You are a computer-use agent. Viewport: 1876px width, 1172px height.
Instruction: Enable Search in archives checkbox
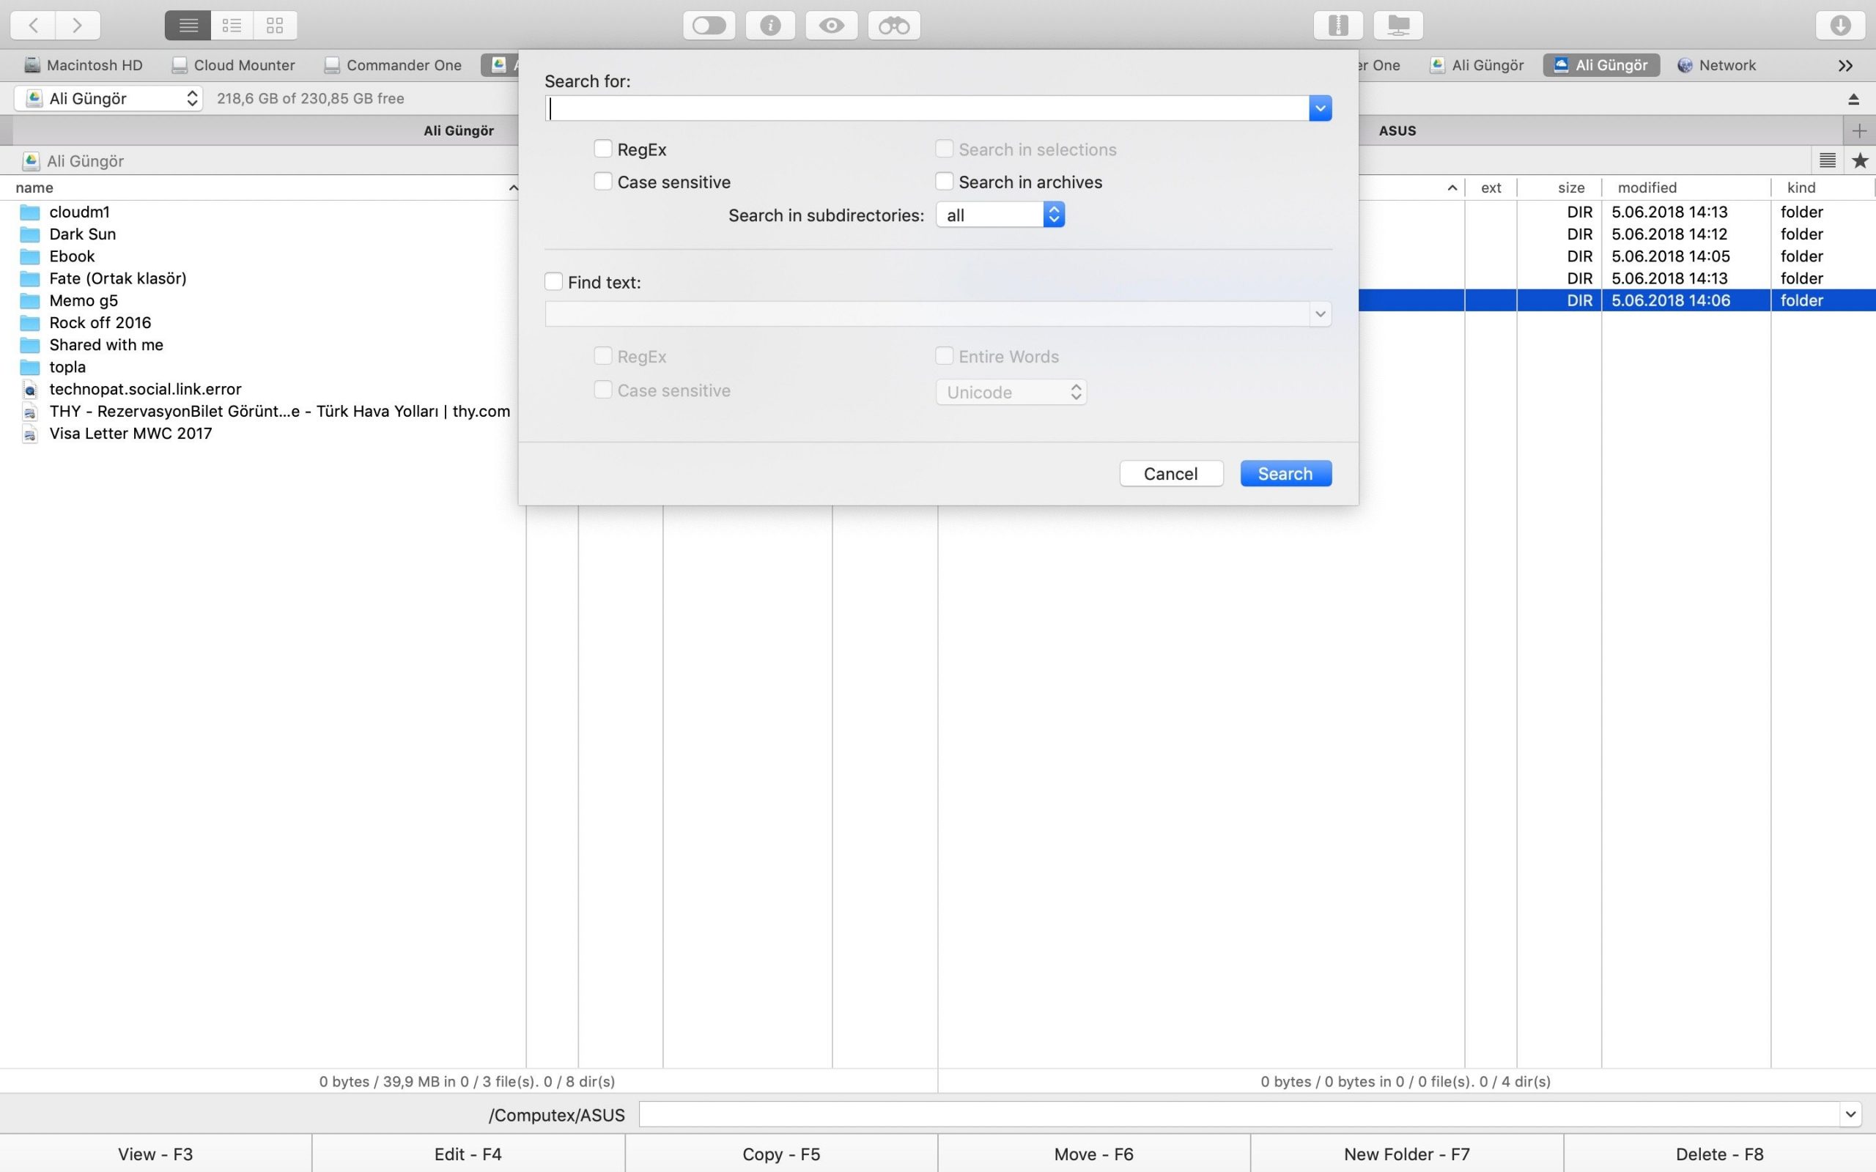[x=944, y=182]
